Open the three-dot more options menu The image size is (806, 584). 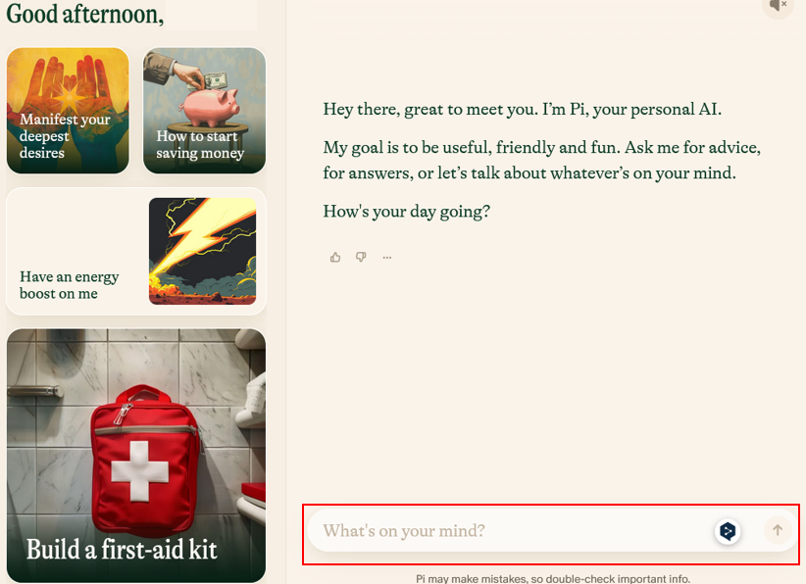(387, 258)
